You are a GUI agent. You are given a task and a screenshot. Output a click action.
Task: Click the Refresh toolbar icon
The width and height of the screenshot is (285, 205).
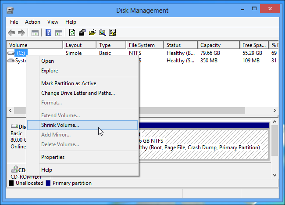pos(72,32)
